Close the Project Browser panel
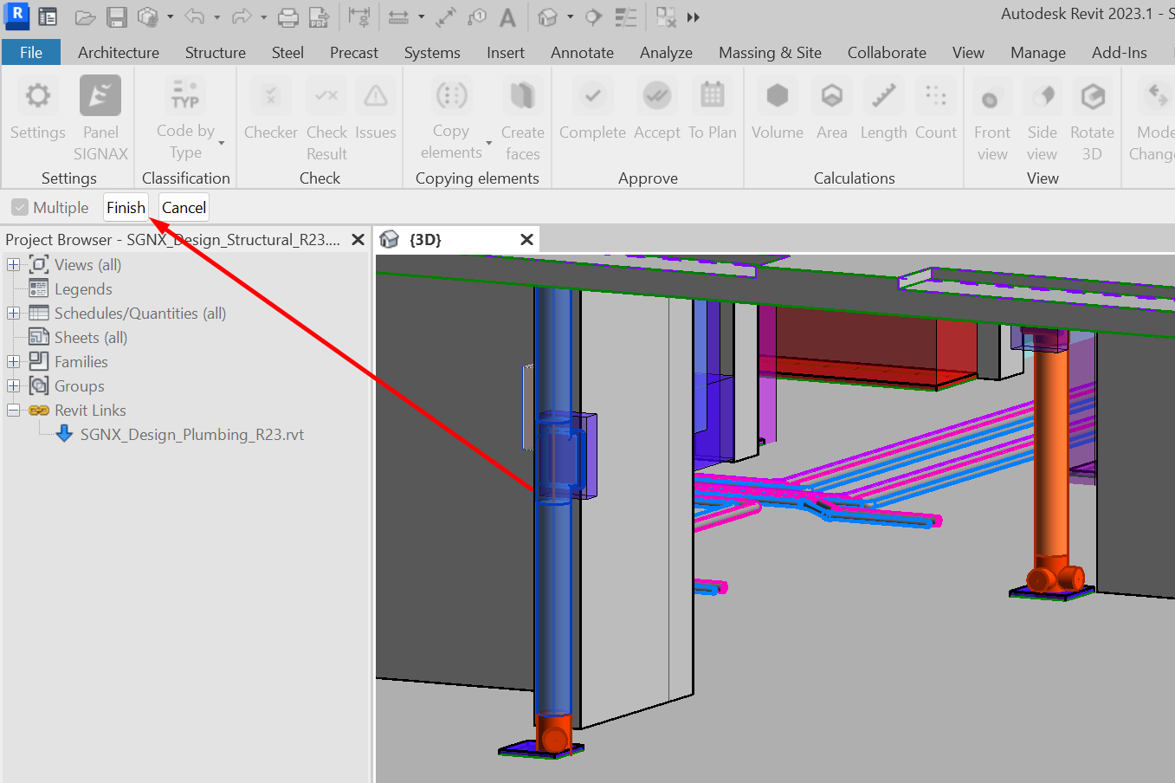The image size is (1175, 783). click(x=358, y=240)
